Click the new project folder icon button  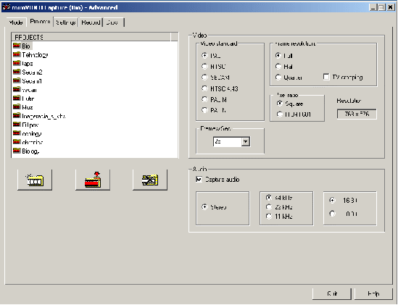point(35,180)
